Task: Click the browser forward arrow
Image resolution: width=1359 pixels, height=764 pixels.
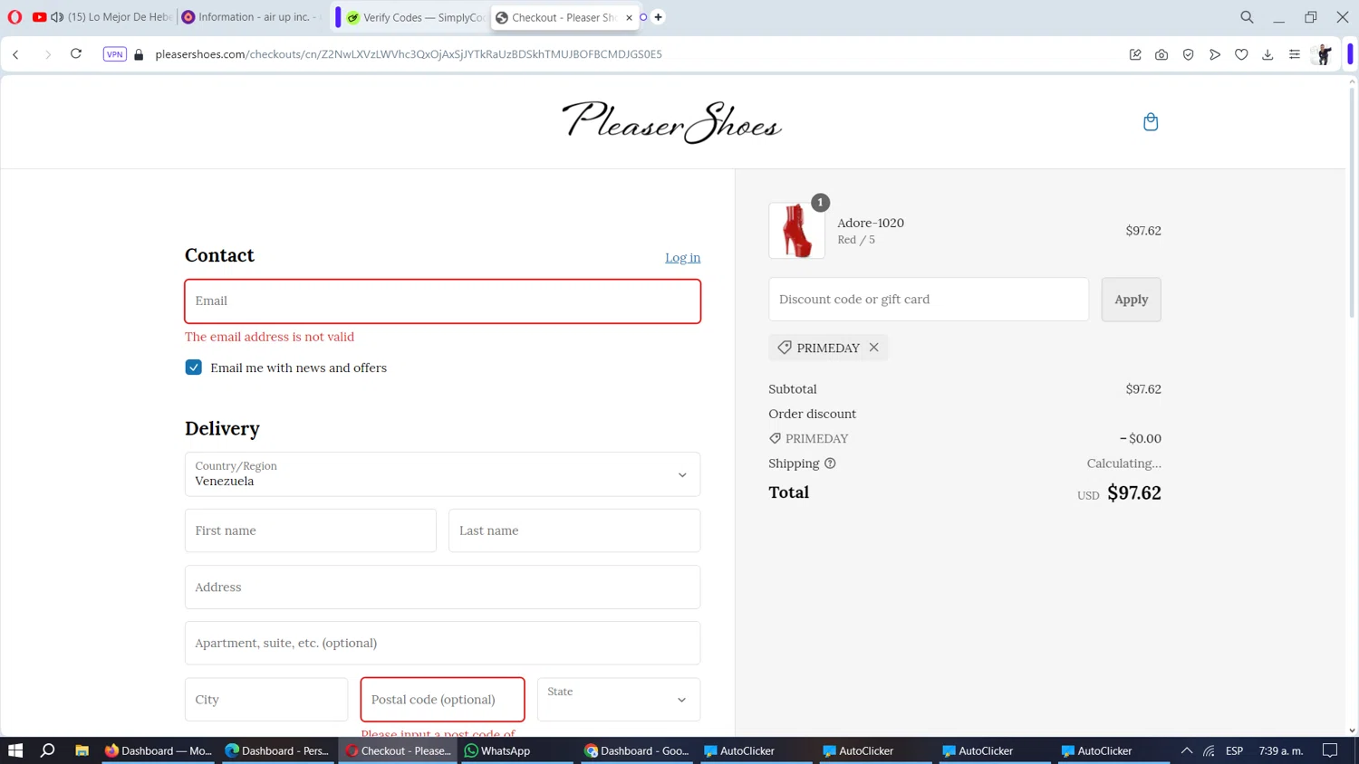Action: pos(47,54)
